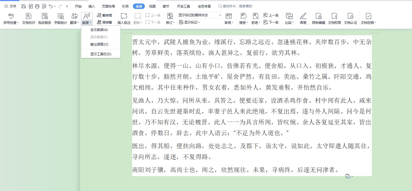Convert text with 简转繁 button

click(x=104, y=22)
